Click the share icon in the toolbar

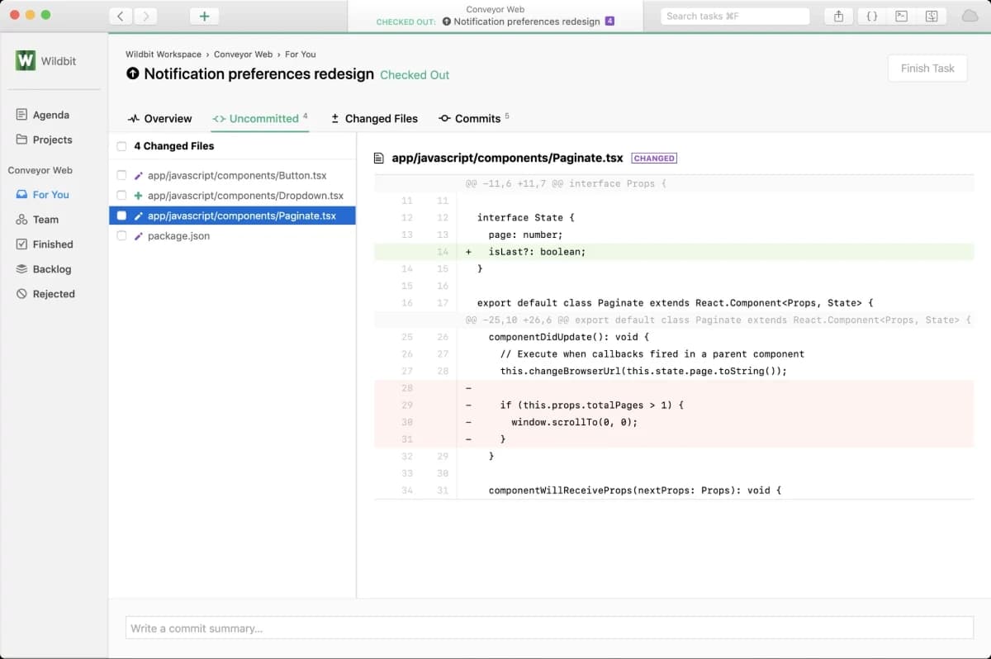click(x=838, y=16)
